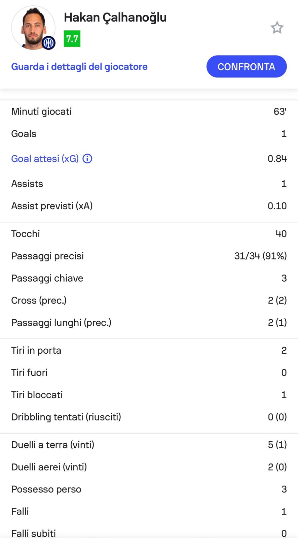Select the Possesso perso row
The height and width of the screenshot is (539, 298).
(x=149, y=489)
